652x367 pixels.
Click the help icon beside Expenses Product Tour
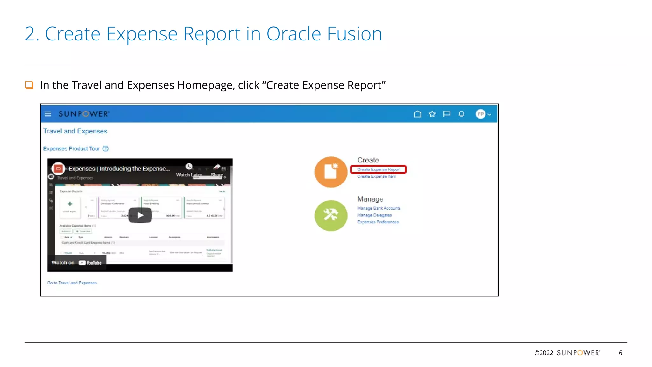coord(105,149)
